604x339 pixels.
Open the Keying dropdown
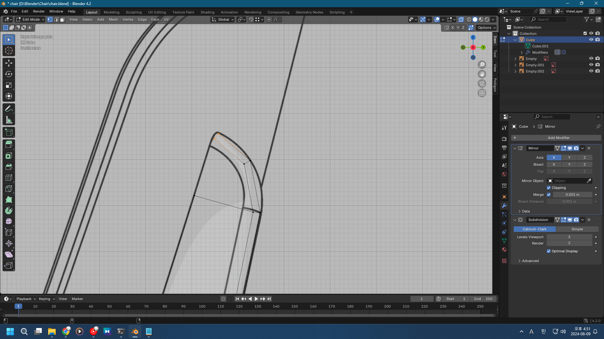click(x=47, y=299)
